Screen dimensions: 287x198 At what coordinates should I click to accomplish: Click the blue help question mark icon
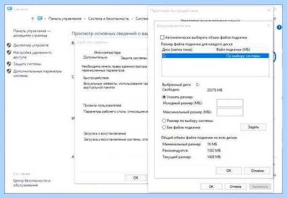[279, 27]
